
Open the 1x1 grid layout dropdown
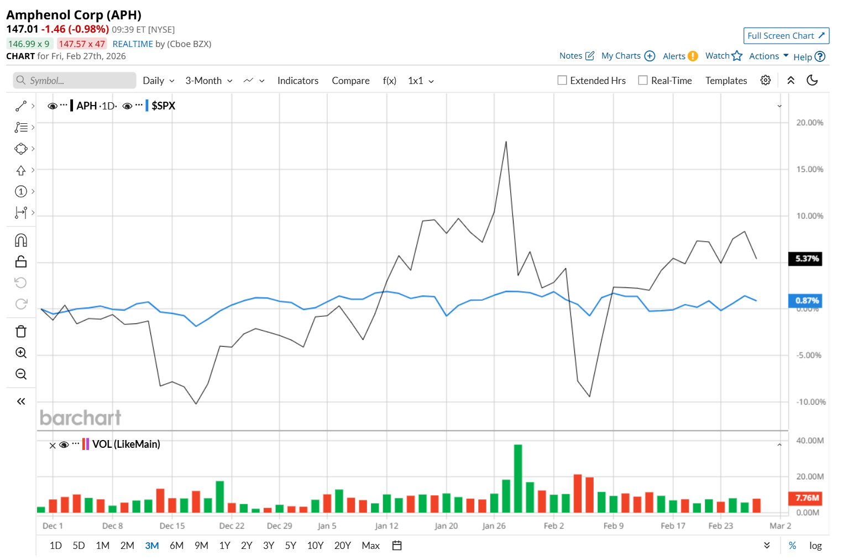pos(421,81)
